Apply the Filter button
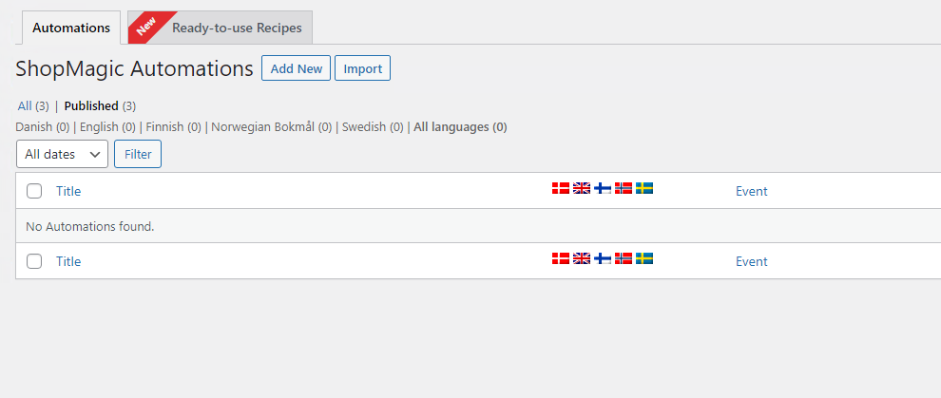 click(138, 154)
